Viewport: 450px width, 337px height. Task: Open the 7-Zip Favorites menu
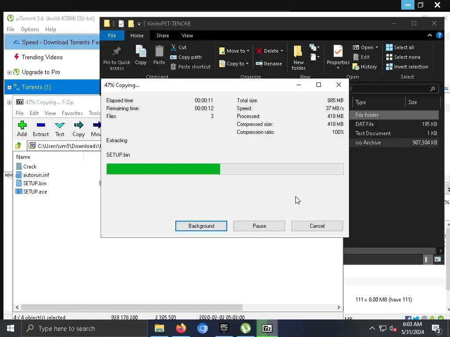(x=72, y=113)
